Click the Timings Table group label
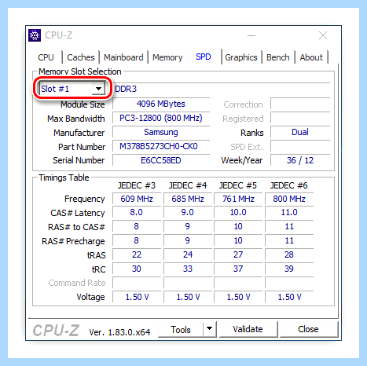367x366 pixels. point(64,178)
